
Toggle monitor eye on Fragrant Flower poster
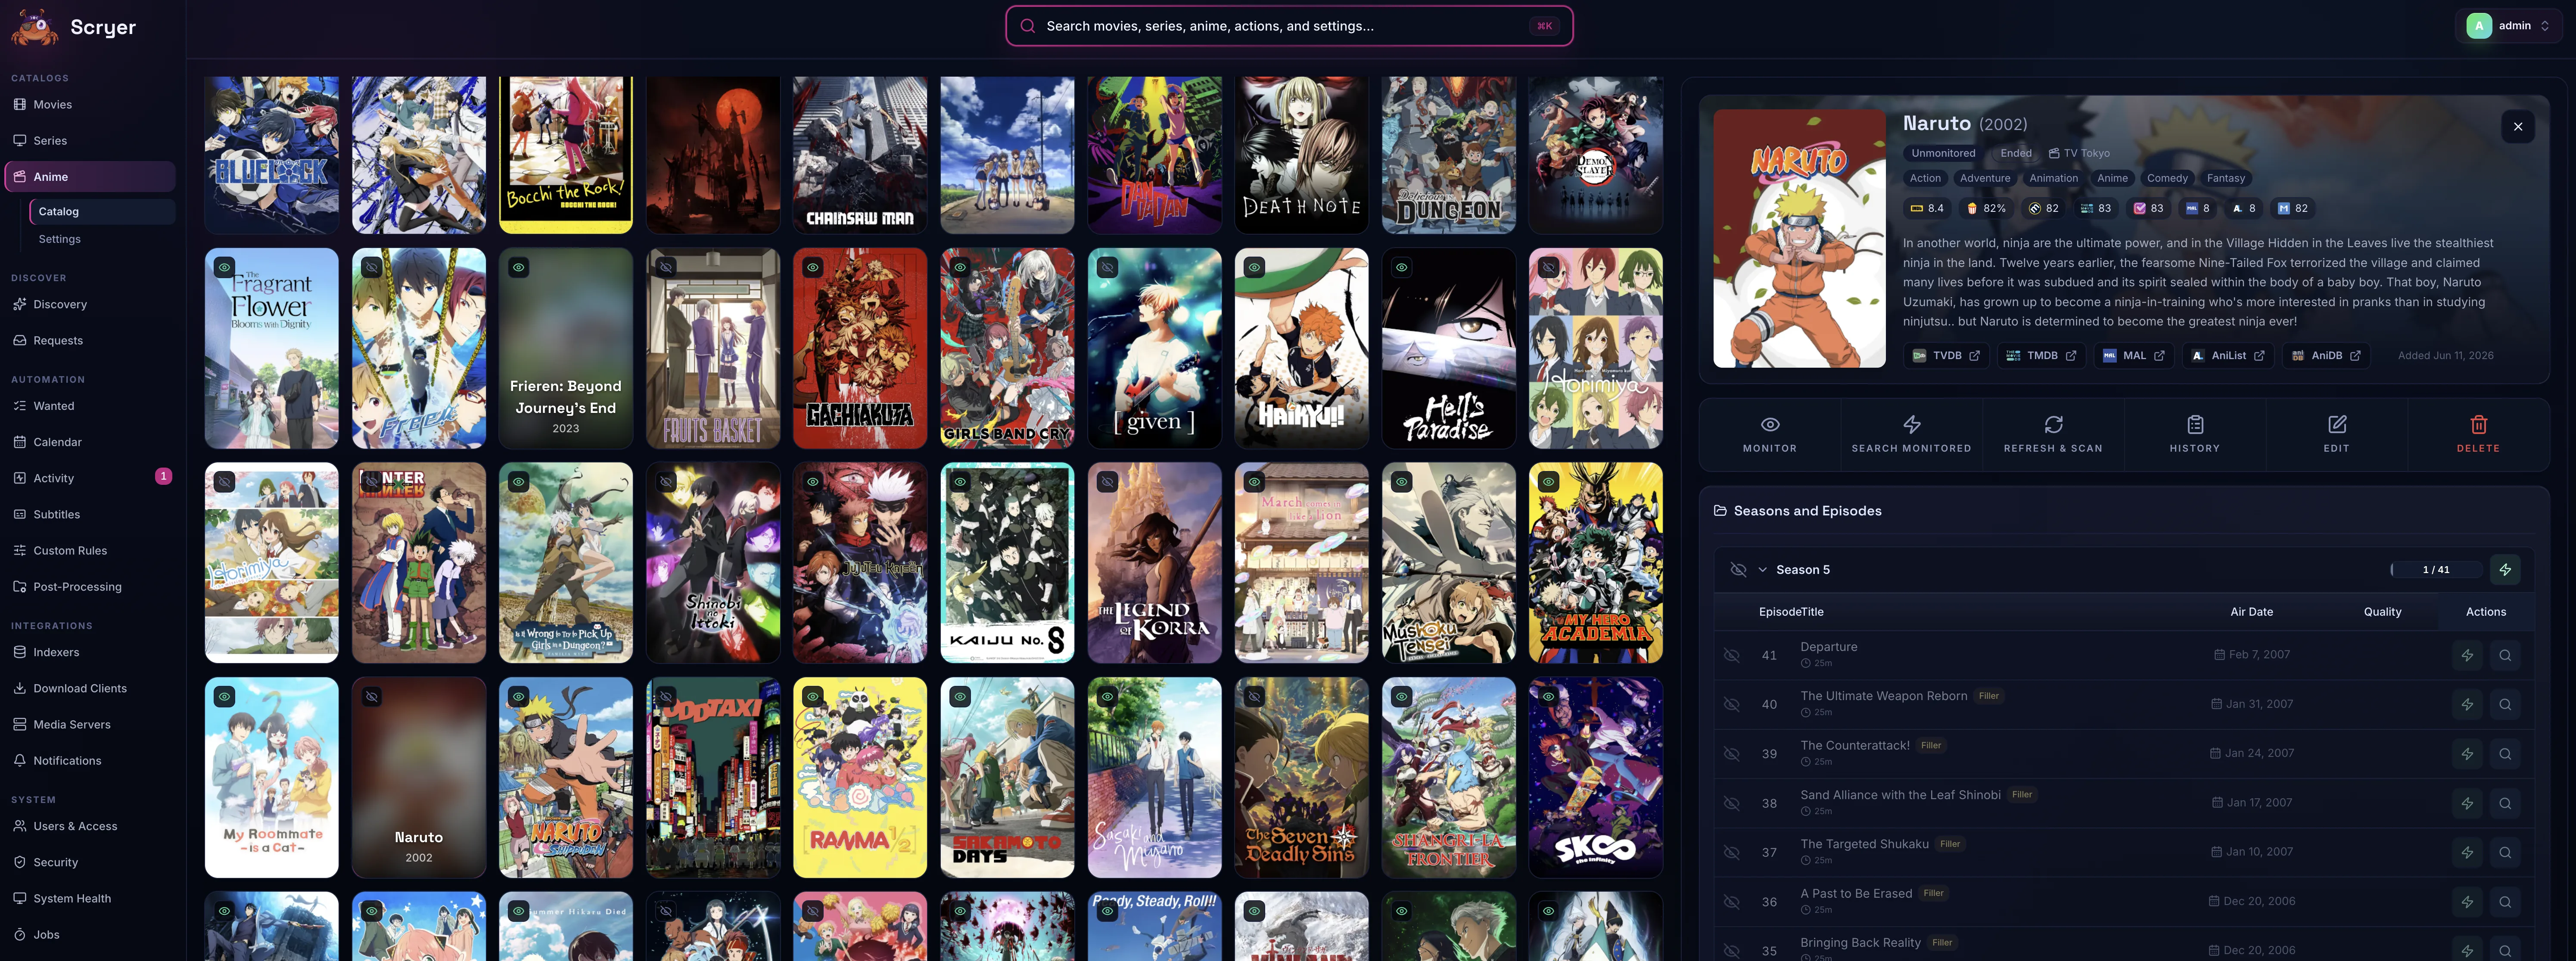pos(224,267)
